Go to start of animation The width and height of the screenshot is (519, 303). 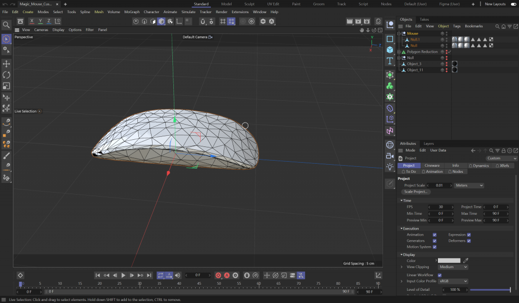(98, 275)
